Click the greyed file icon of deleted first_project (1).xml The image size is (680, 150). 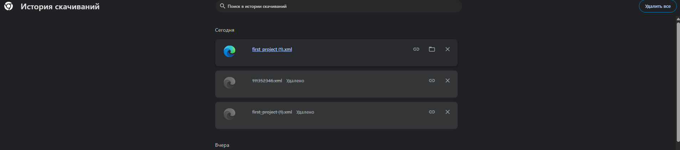[230, 114]
